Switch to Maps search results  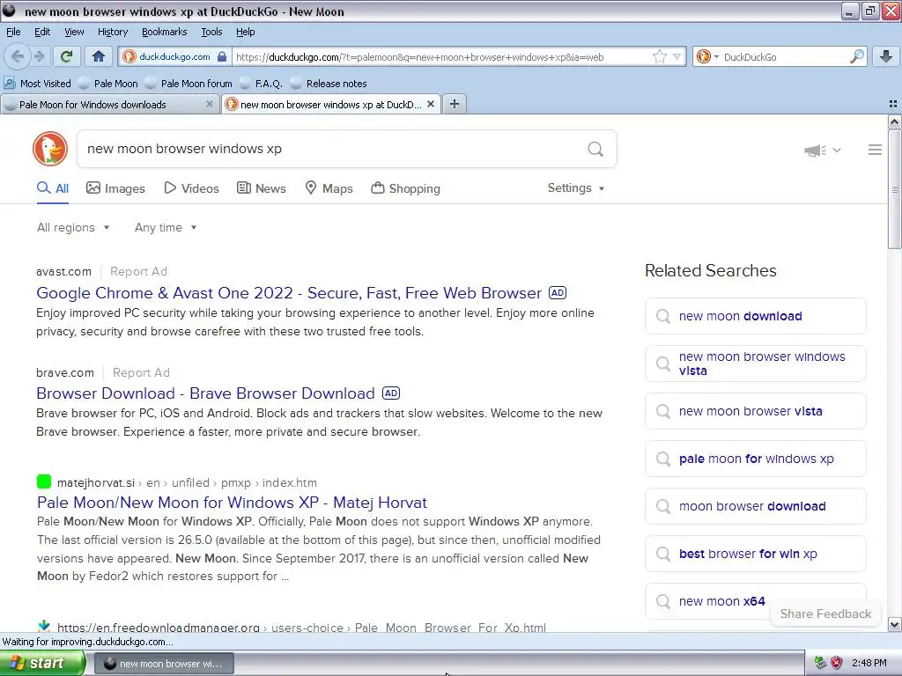329,188
